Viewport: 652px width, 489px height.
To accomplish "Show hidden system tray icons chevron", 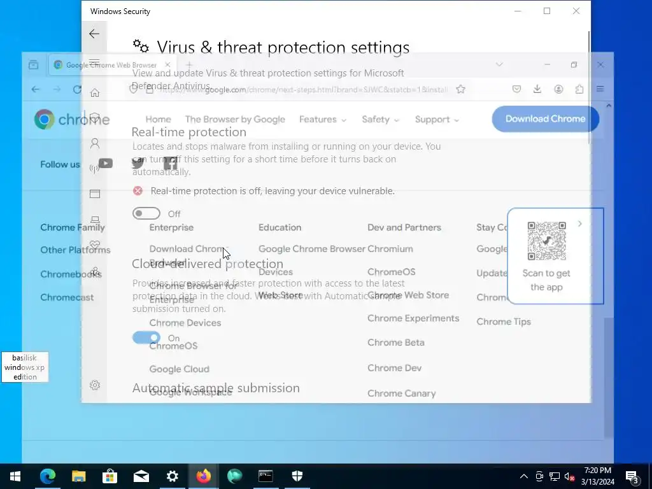I will (524, 476).
